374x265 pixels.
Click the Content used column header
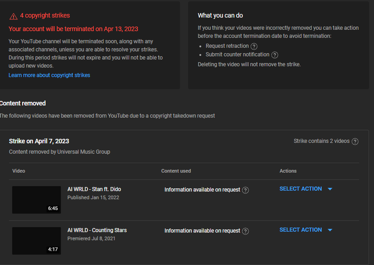tap(176, 171)
